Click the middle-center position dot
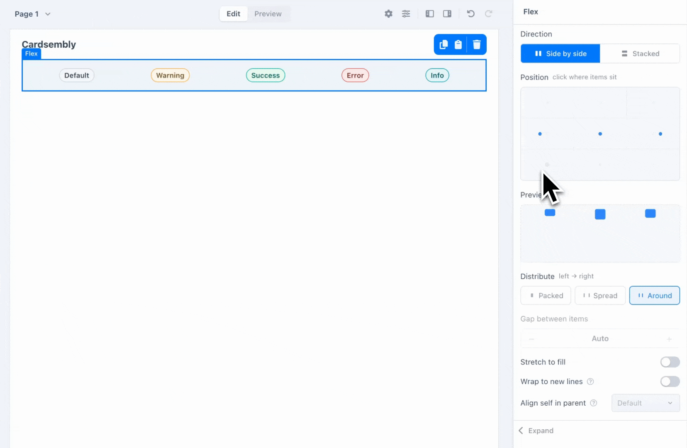The height and width of the screenshot is (448, 687). [x=600, y=134]
